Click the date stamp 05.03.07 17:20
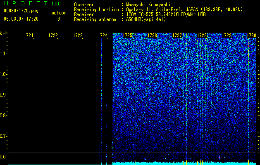Image resolution: width=260 pixels, height=165 pixels. click(21, 19)
